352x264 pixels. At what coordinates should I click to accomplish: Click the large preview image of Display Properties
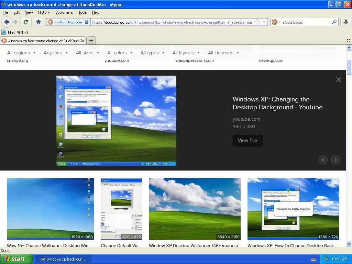pos(116,121)
